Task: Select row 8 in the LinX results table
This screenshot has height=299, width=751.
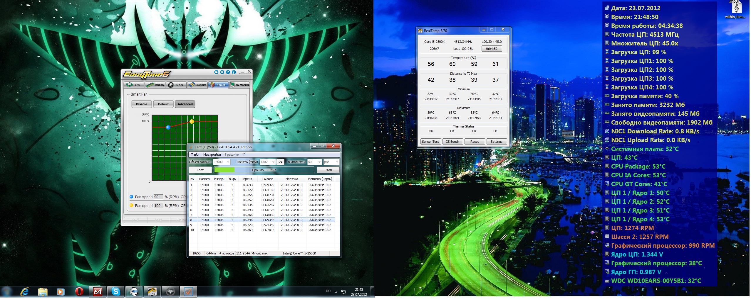Action: click(262, 220)
